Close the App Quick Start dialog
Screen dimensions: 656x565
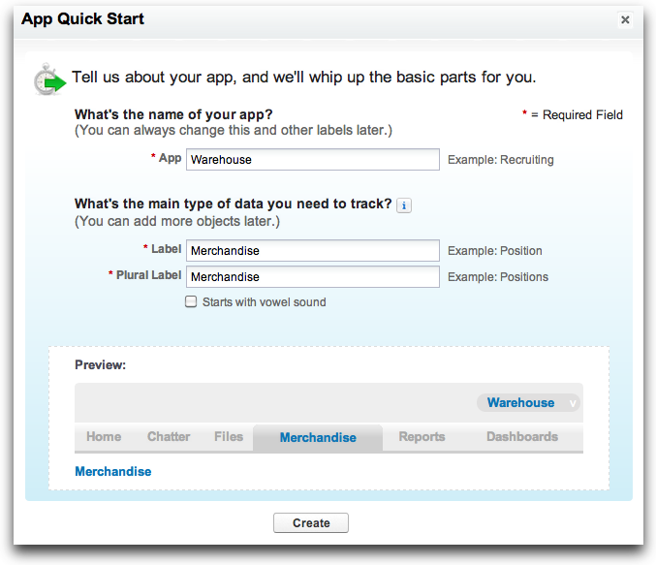click(625, 19)
